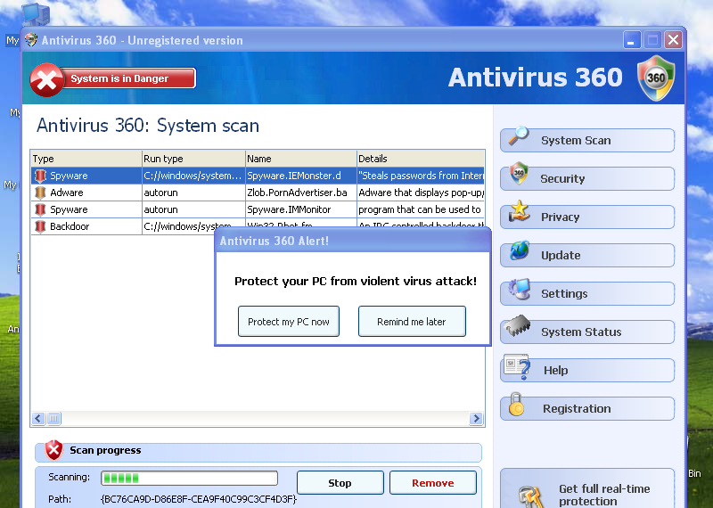Click the System Scan magnifier icon
The width and height of the screenshot is (713, 508).
[519, 135]
